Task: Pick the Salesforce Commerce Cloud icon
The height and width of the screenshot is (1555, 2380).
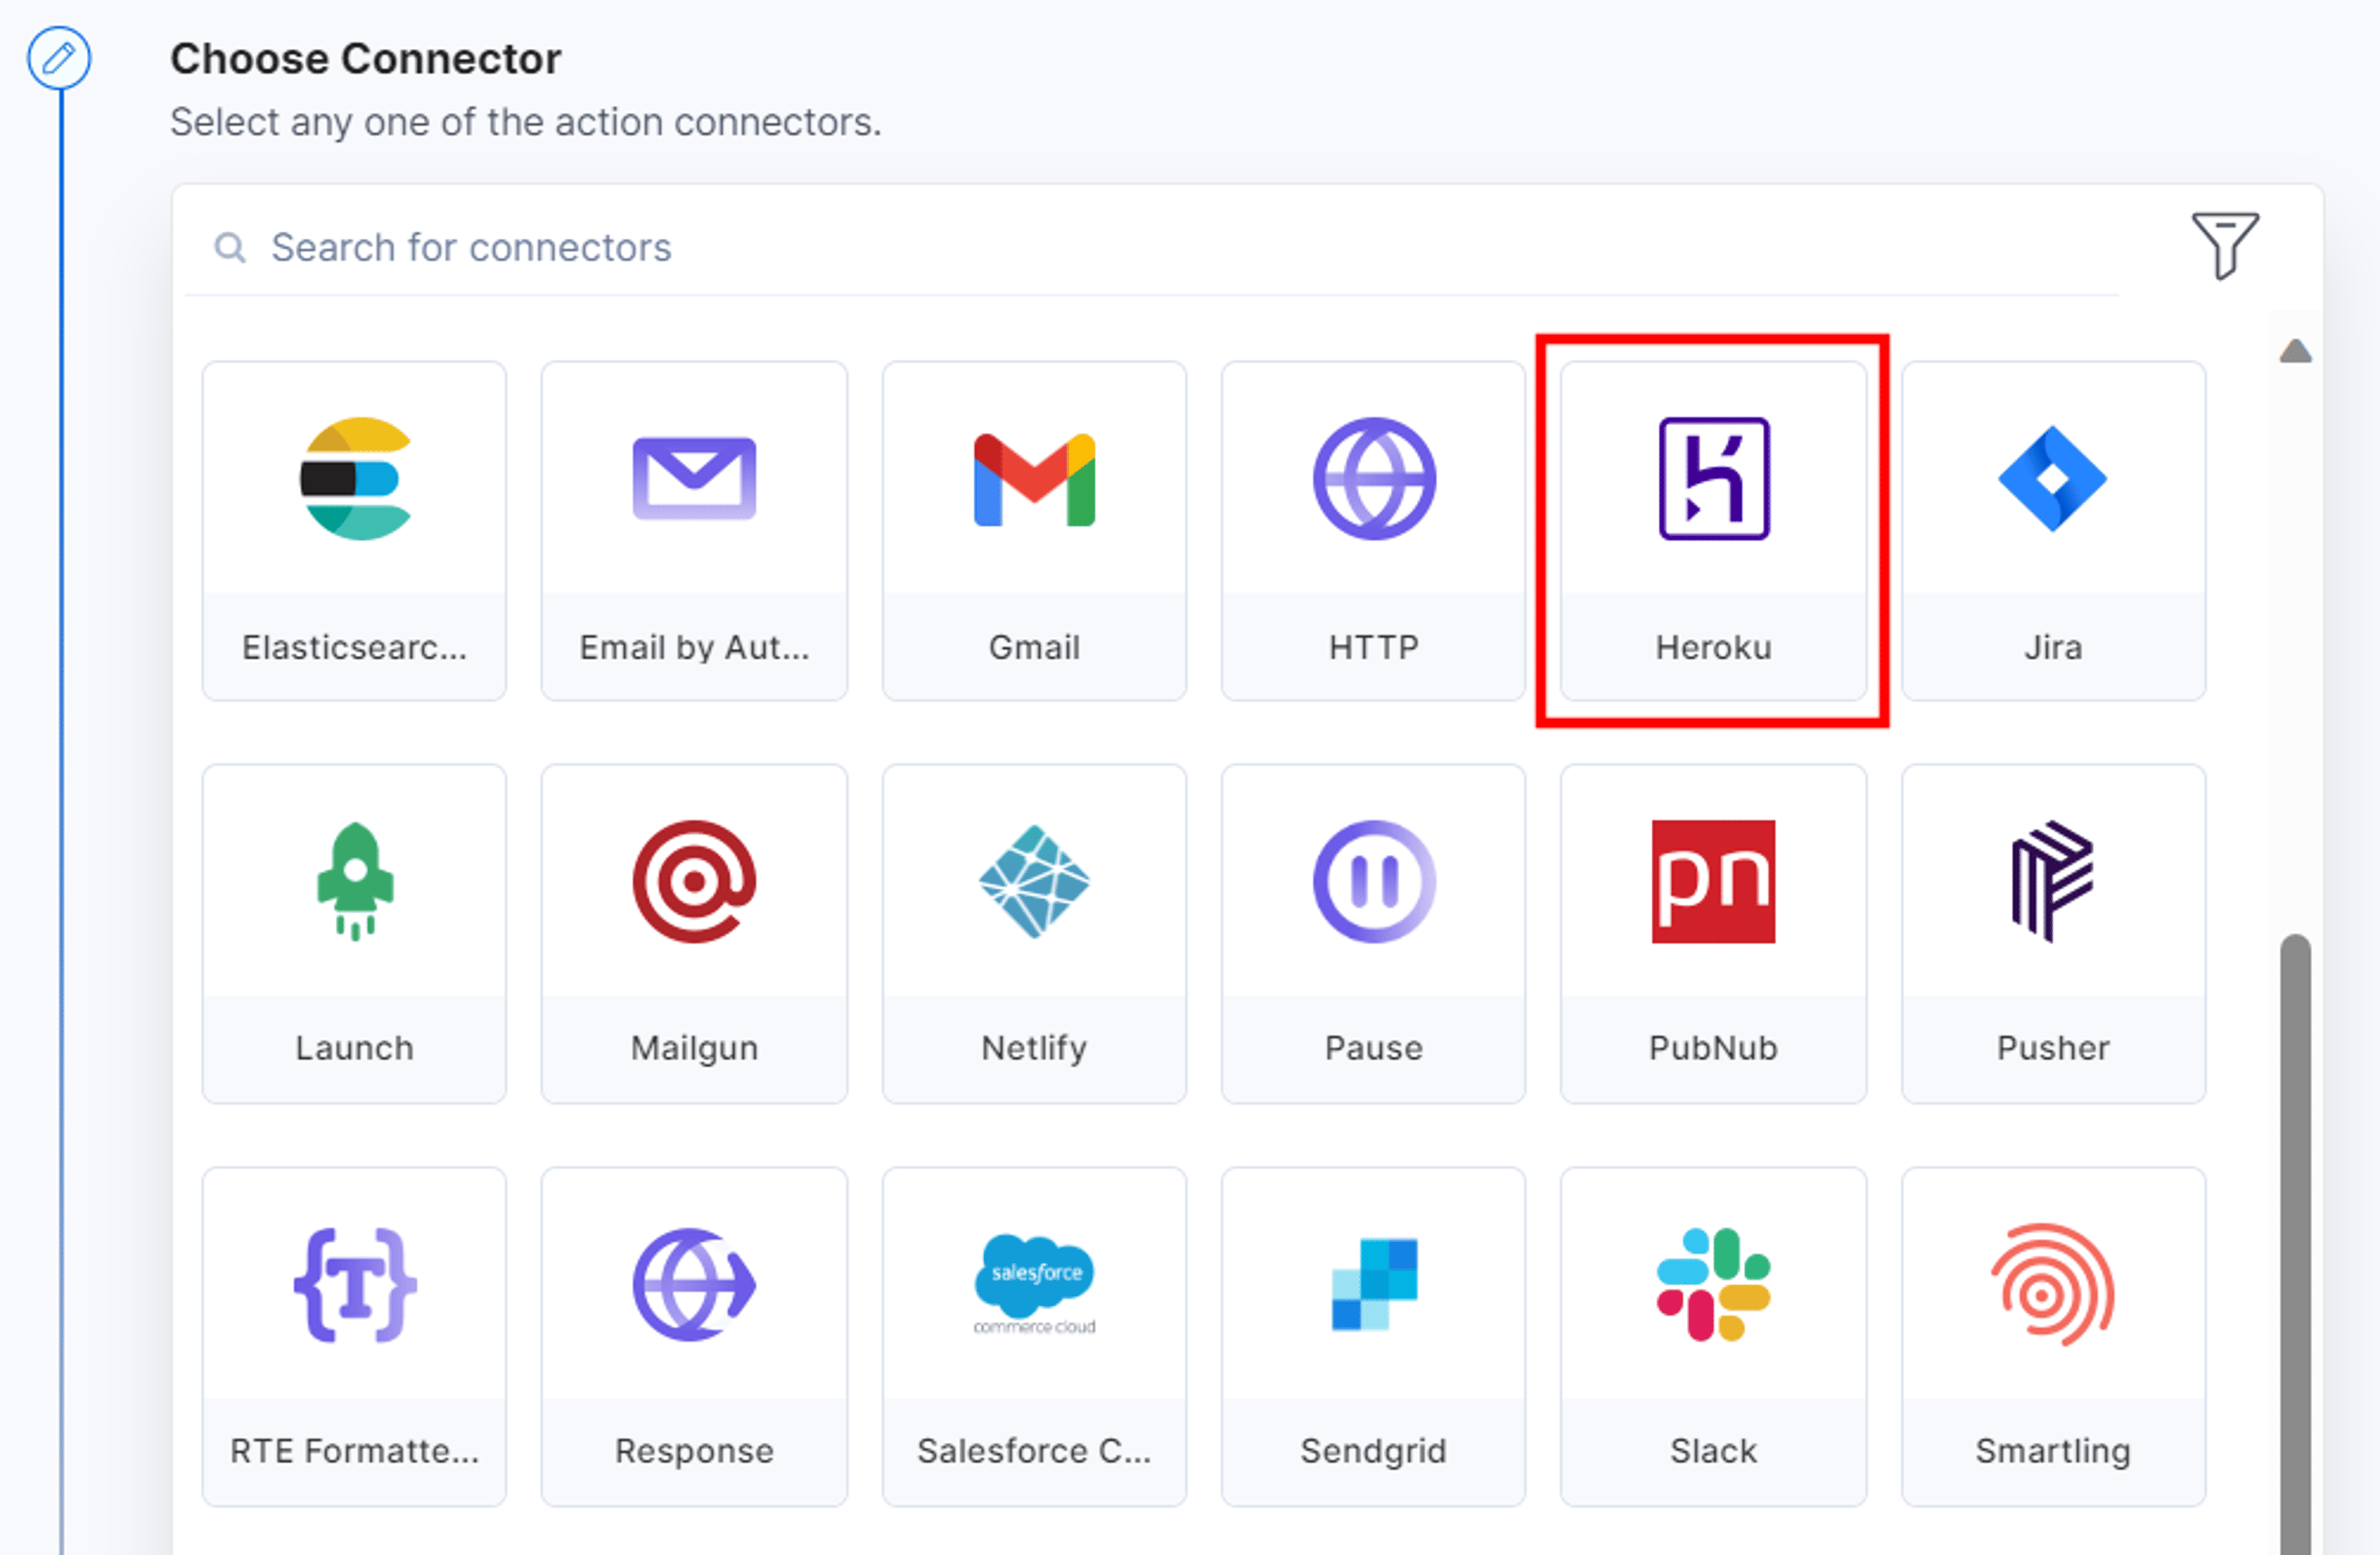Action: point(1034,1284)
